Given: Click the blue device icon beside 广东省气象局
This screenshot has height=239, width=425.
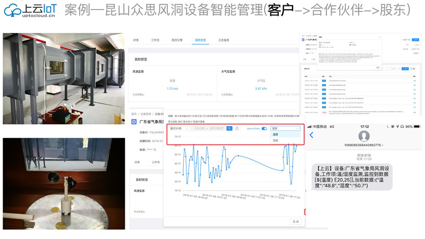Looking at the screenshot, I should pos(134,122).
